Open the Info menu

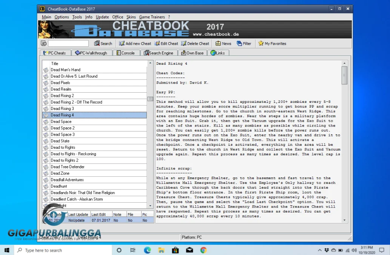(89, 17)
